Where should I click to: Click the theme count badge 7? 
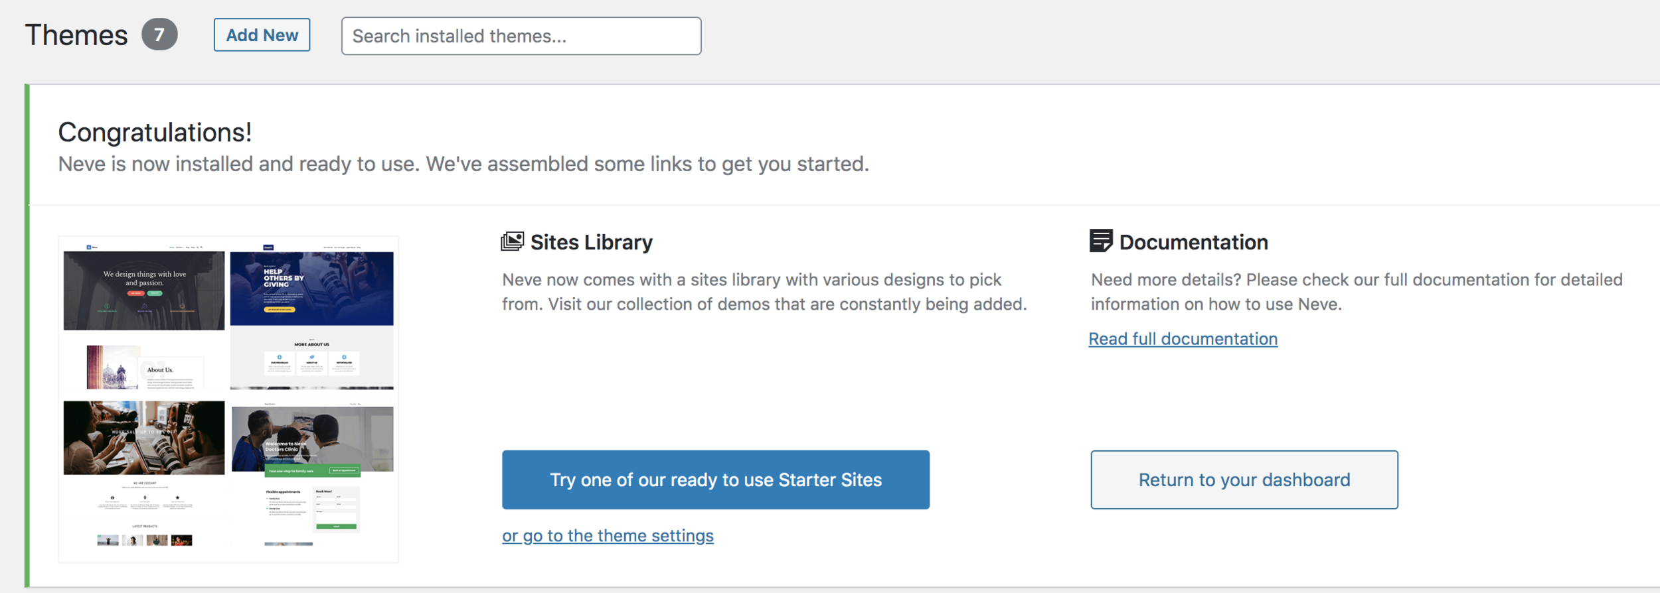tap(159, 34)
